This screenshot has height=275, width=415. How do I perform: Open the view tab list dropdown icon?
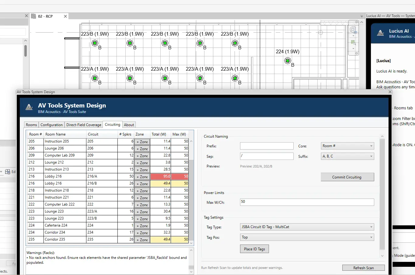click(362, 16)
